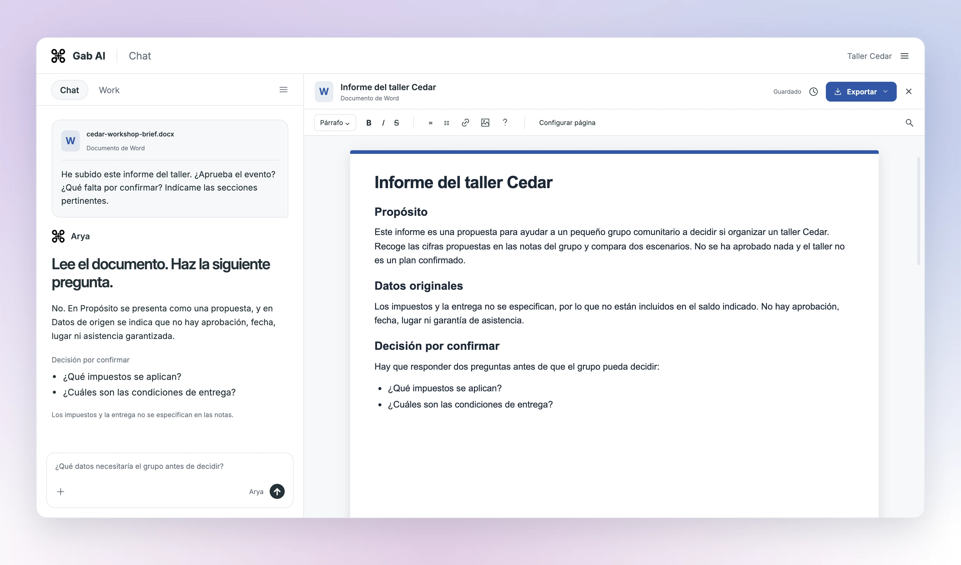Expand the Párrafo style dropdown
Screen dimensions: 961x565
[x=335, y=123]
